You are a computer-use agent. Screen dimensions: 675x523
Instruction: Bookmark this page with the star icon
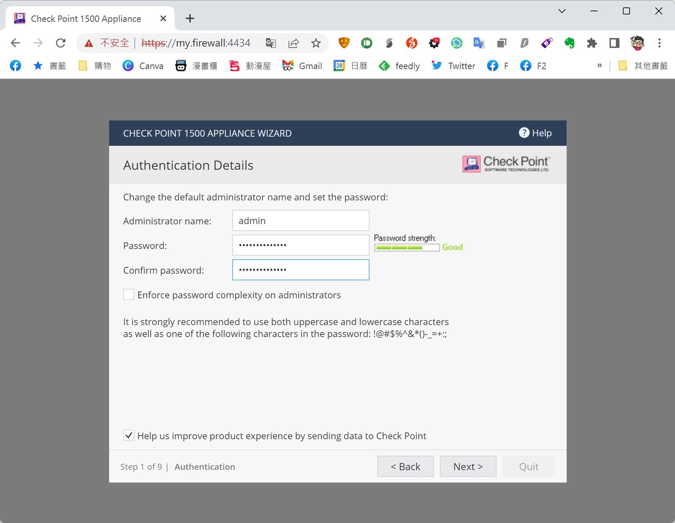click(316, 43)
